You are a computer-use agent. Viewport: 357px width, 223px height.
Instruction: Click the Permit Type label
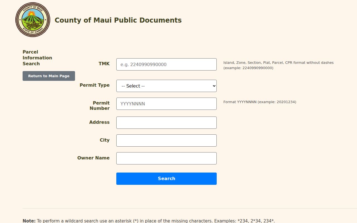coord(95,85)
